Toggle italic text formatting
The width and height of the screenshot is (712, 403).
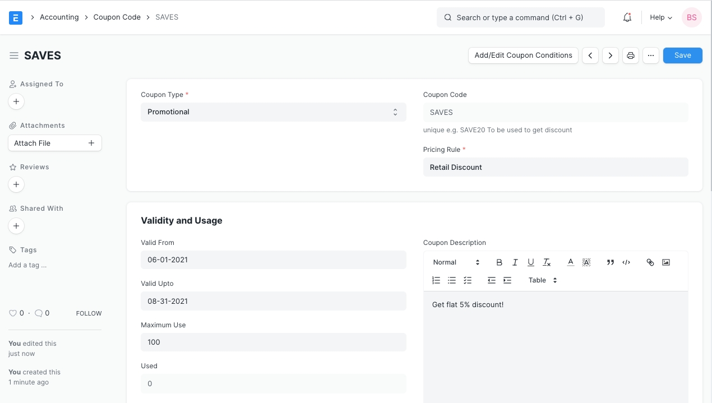point(515,262)
